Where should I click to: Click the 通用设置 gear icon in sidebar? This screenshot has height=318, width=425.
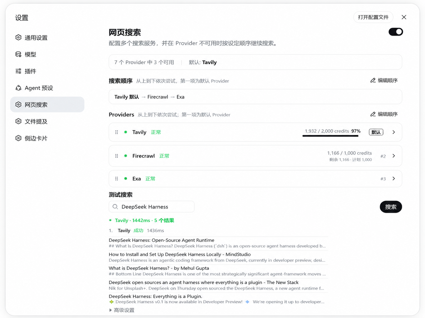pyautogui.click(x=18, y=37)
